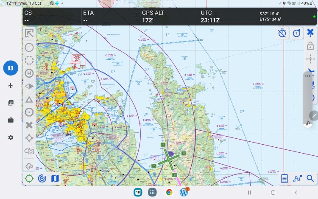Center the map on the current GPS position

coord(29,179)
